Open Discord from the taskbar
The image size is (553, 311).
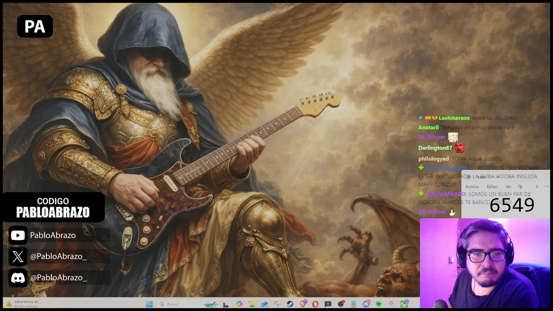pyautogui.click(x=366, y=304)
